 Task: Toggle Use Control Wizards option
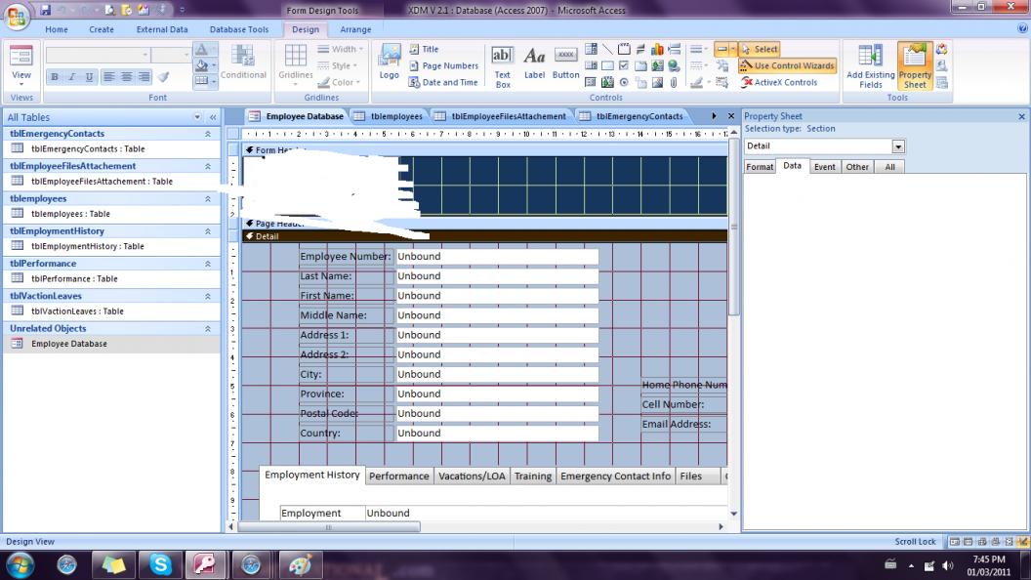point(788,65)
